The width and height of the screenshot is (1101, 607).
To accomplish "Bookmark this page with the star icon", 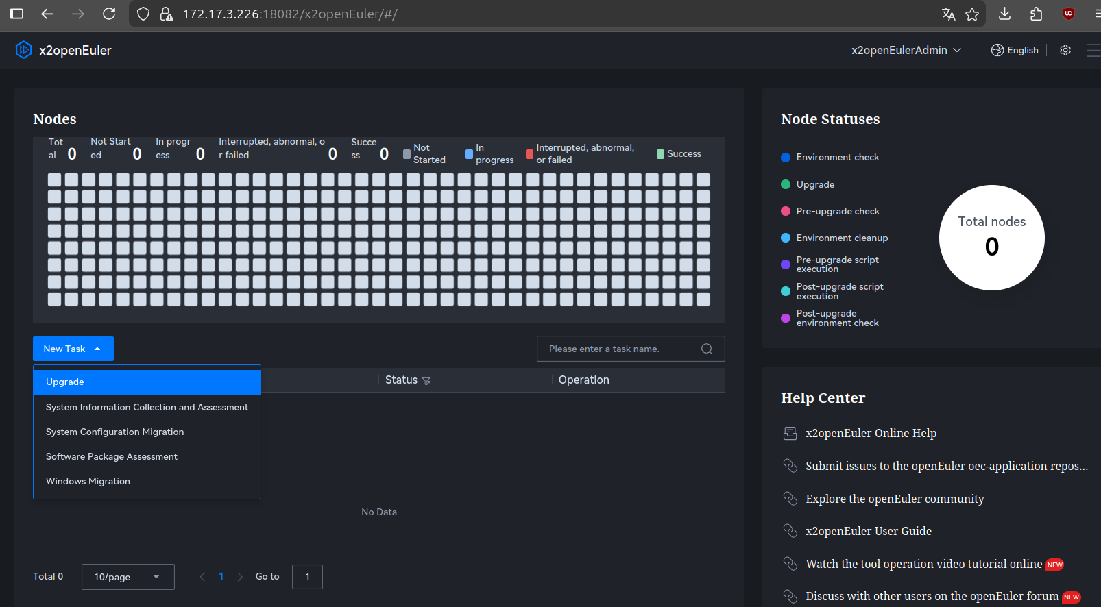I will (971, 14).
